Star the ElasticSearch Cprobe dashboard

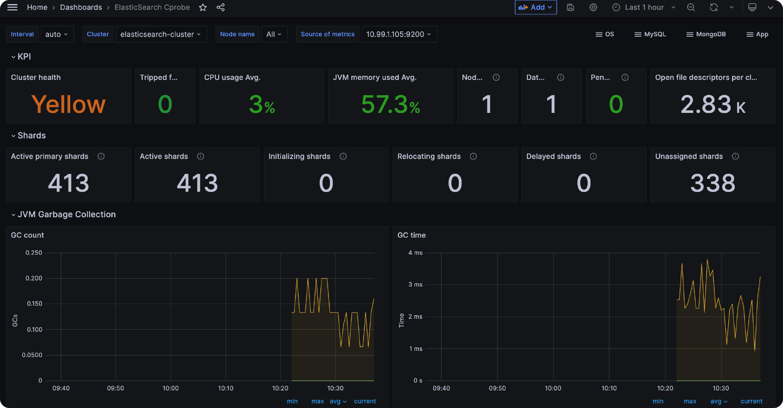point(203,7)
